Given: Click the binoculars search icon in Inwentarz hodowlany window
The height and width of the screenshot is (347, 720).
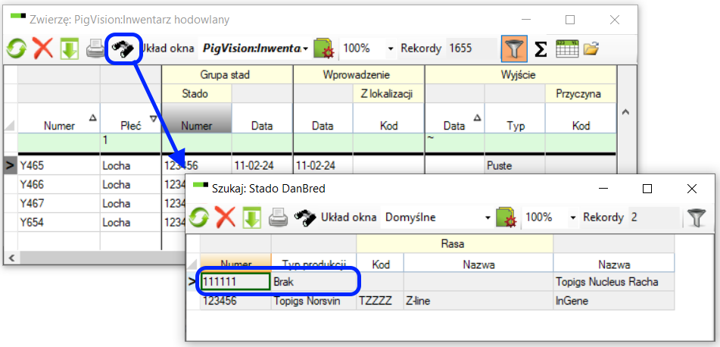Looking at the screenshot, I should point(123,49).
